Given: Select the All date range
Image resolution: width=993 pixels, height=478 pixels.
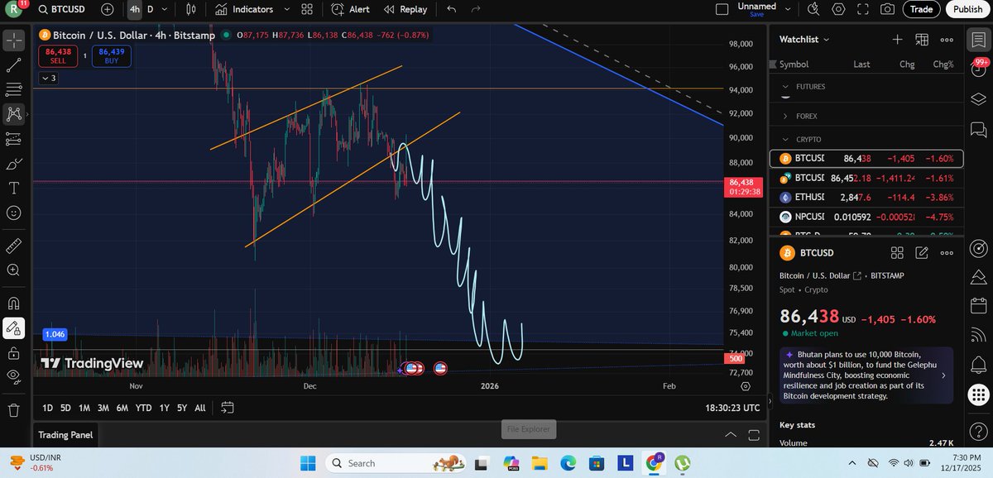Looking at the screenshot, I should [x=200, y=408].
